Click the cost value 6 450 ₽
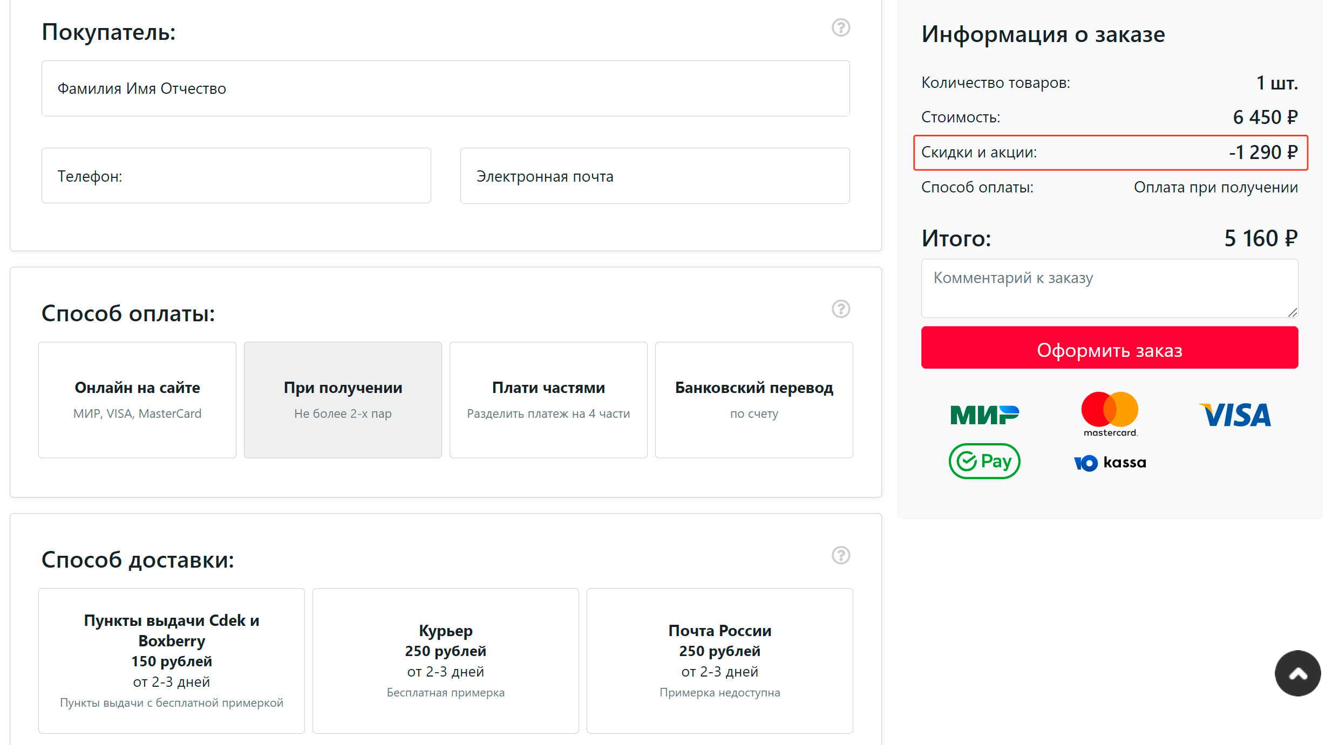1332x745 pixels. 1265,117
